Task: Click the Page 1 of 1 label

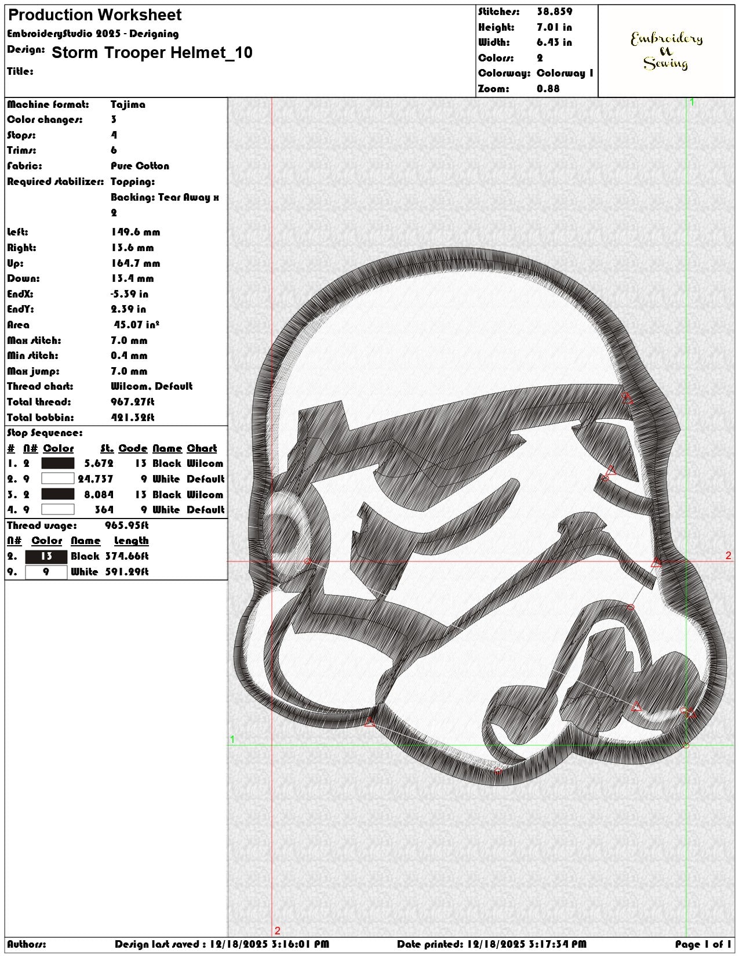Action: [703, 944]
